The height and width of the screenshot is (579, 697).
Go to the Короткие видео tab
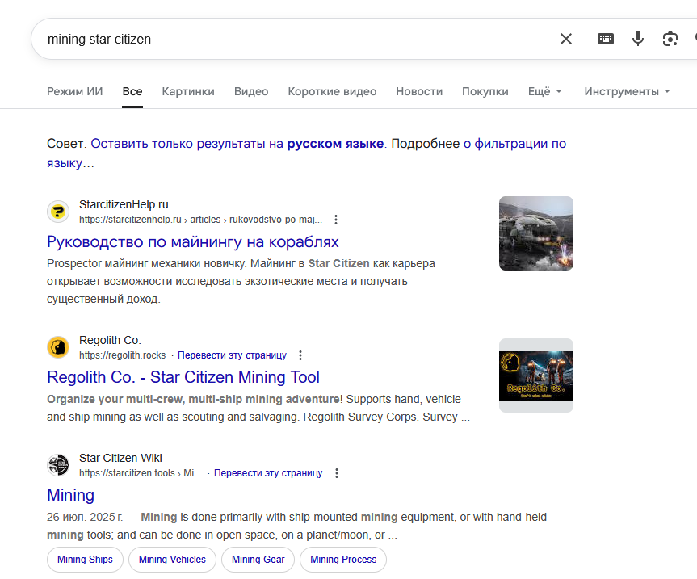[x=332, y=91]
